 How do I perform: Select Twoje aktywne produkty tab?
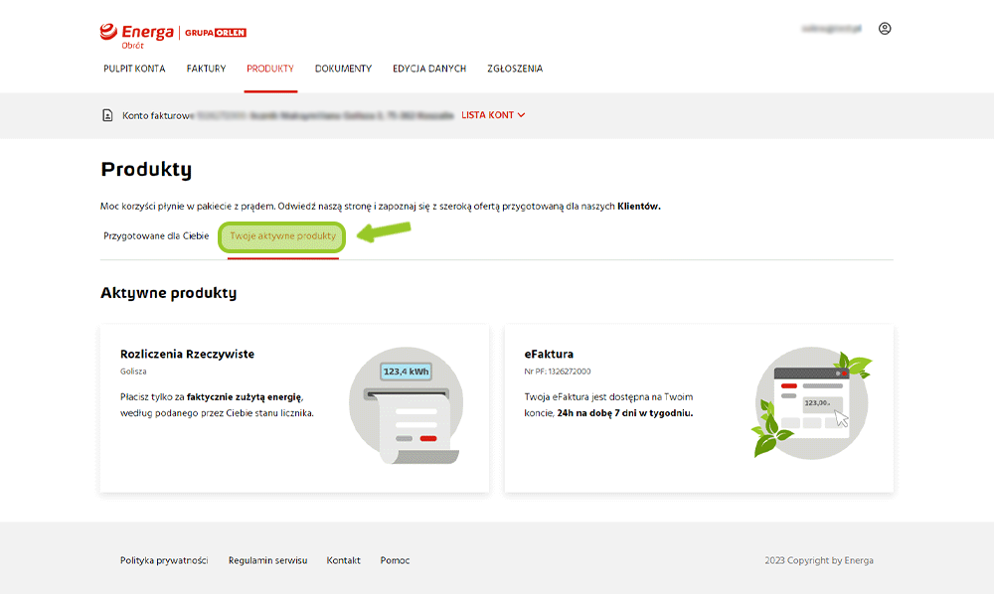coord(283,236)
